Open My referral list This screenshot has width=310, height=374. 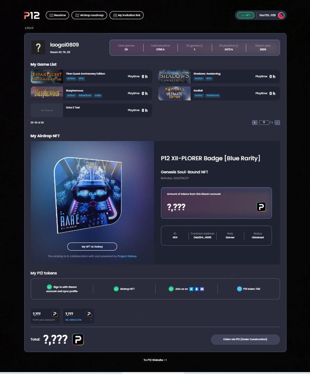[x=73, y=320]
